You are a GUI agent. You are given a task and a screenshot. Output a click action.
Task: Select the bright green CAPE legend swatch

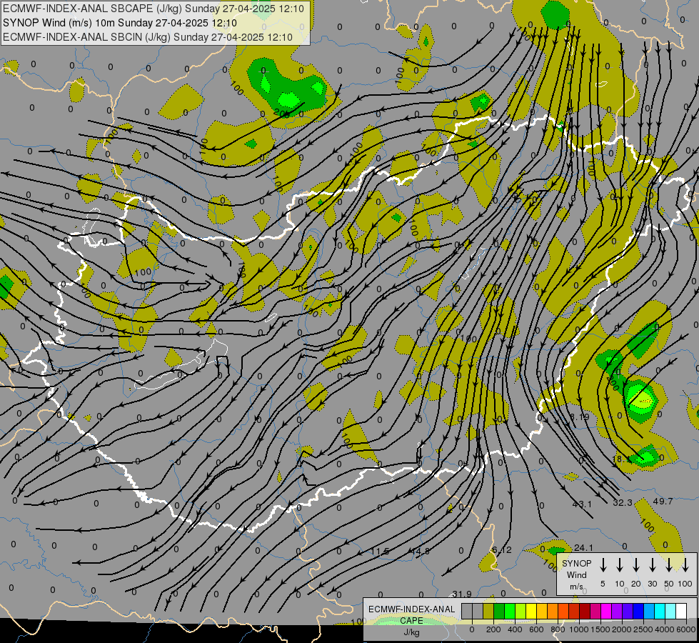510,611
